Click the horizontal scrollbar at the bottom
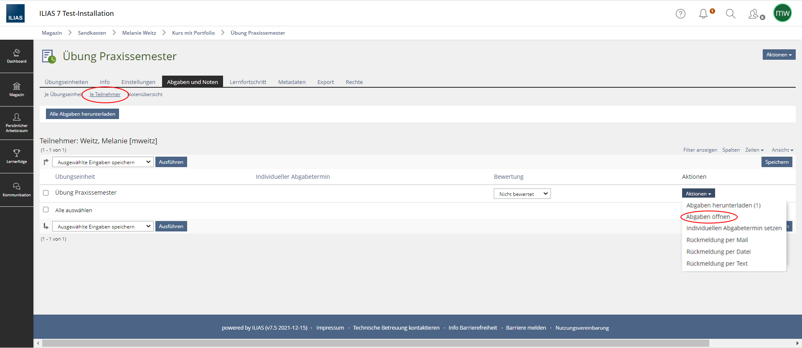802x348 pixels. 375,343
